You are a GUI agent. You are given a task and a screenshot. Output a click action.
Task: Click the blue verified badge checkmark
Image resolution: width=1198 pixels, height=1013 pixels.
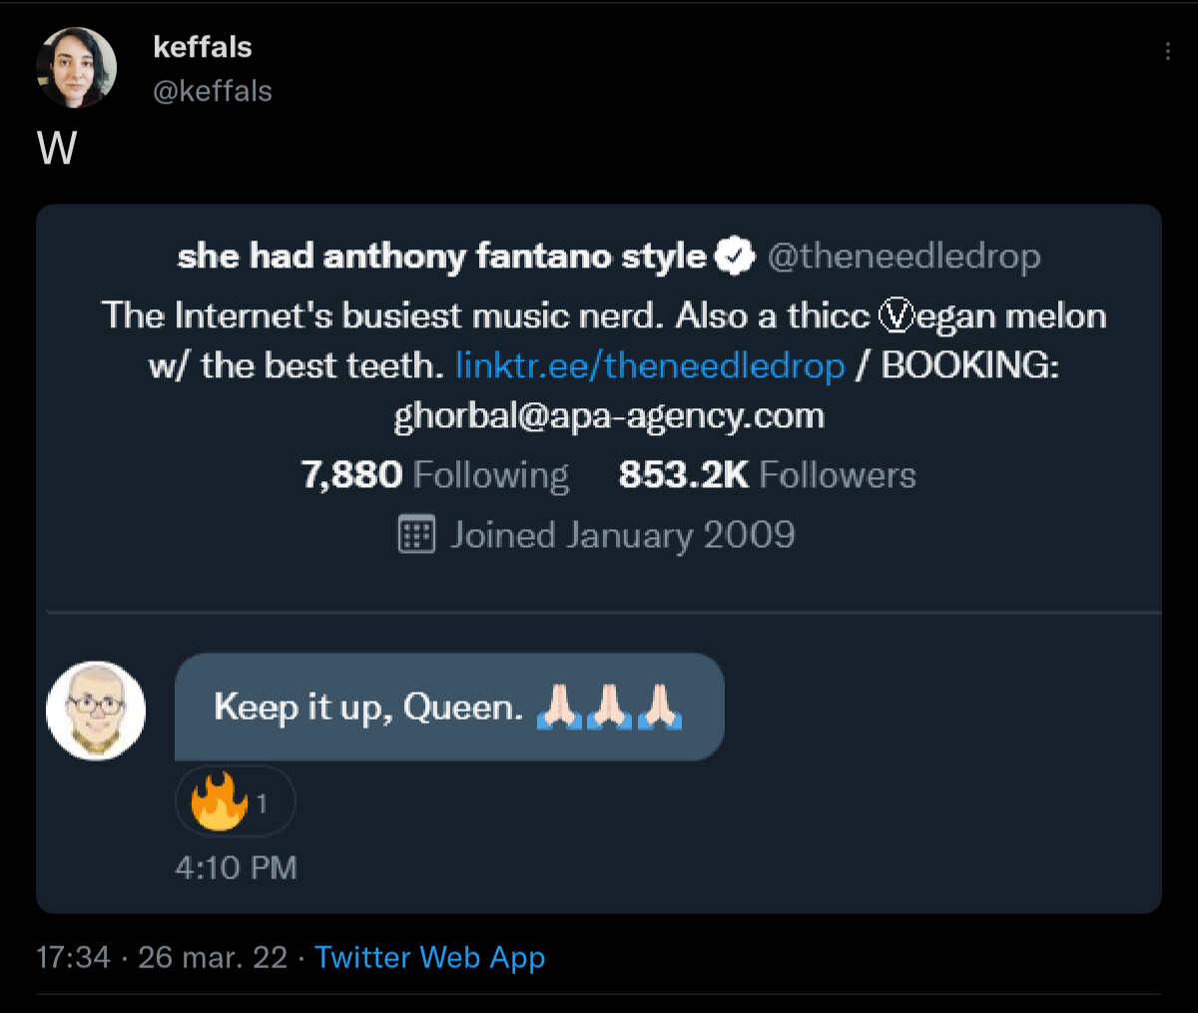pos(736,255)
